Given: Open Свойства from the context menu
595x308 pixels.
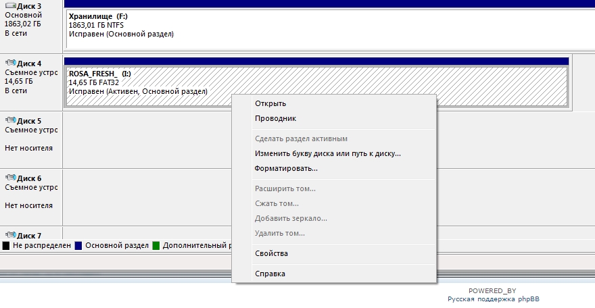Looking at the screenshot, I should [x=334, y=253].
